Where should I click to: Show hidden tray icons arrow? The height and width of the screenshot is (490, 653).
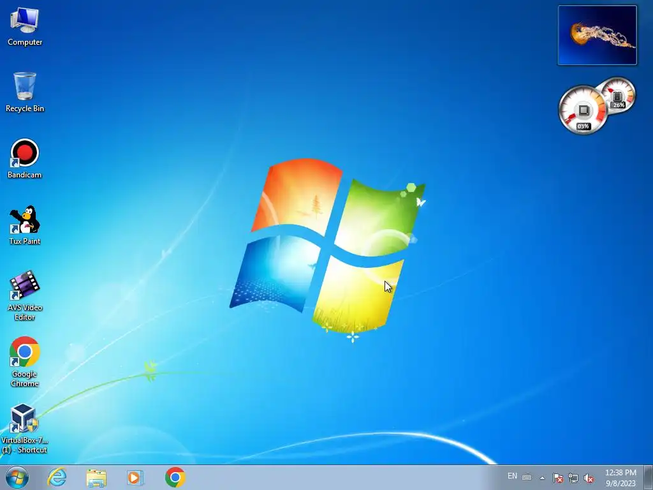pos(542,478)
